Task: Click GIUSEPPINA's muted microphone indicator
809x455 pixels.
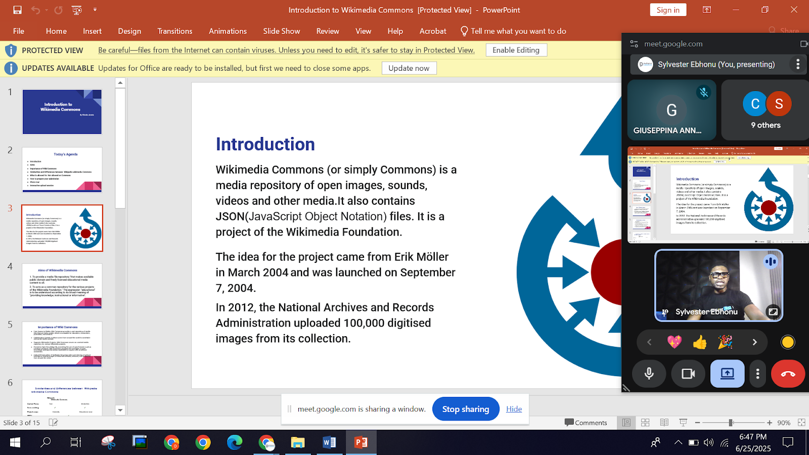Action: pyautogui.click(x=704, y=93)
